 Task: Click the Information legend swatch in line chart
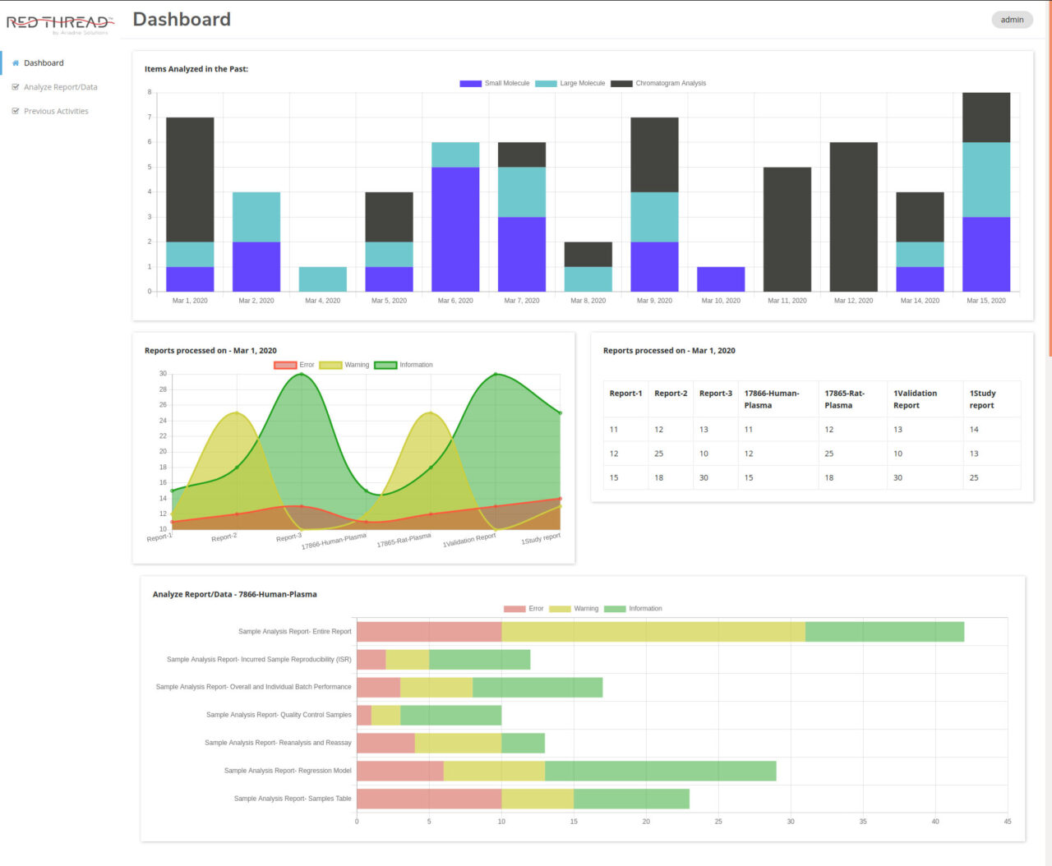[x=385, y=366]
